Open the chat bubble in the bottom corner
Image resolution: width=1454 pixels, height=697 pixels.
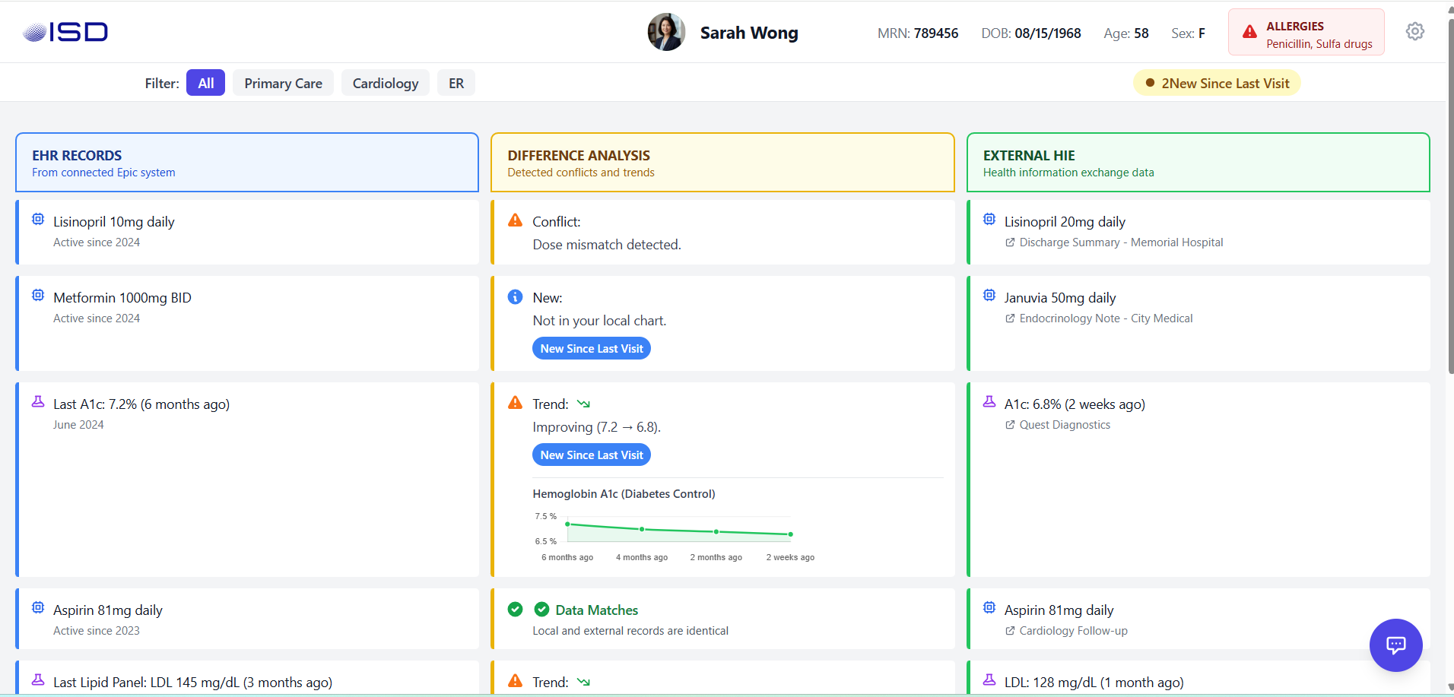pyautogui.click(x=1395, y=645)
